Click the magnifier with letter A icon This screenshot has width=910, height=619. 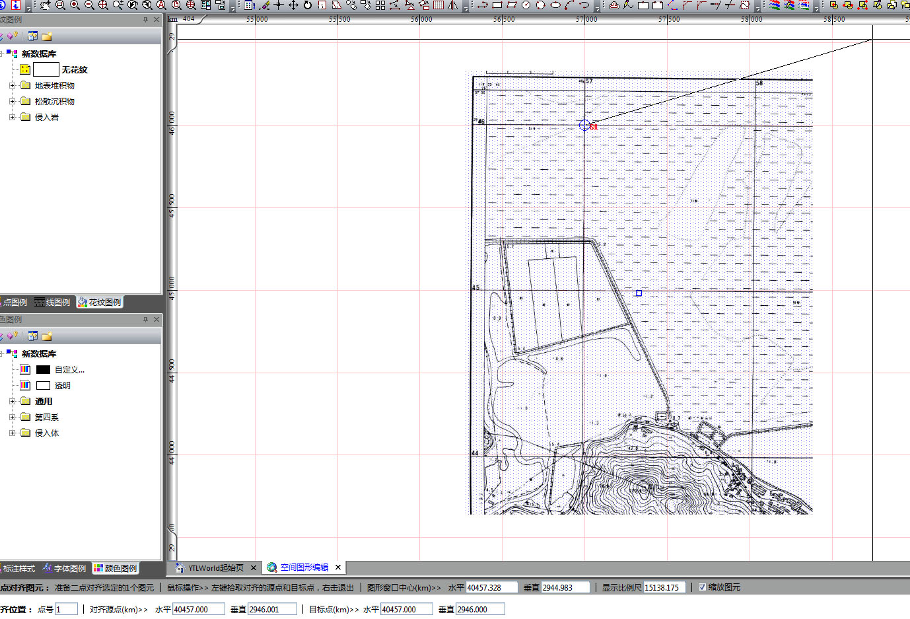162,5
